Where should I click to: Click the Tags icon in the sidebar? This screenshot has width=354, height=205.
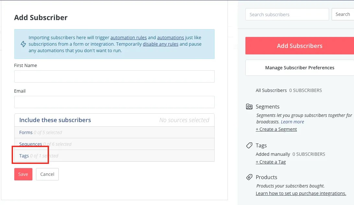pos(249,145)
